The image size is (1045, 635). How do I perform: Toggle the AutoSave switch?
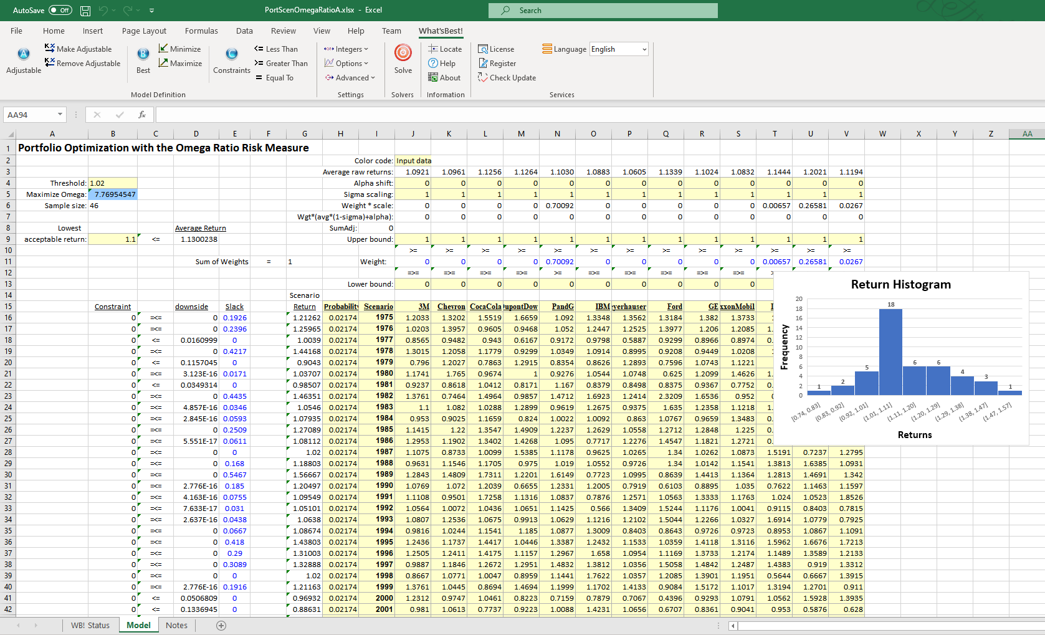click(x=60, y=11)
